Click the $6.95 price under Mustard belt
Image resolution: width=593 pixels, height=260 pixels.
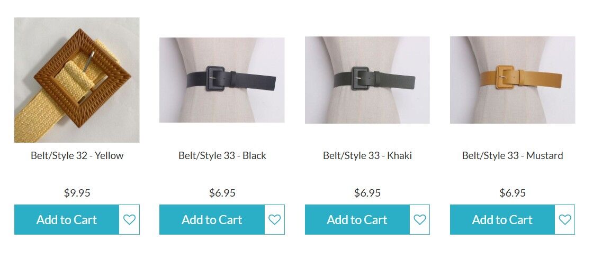[513, 193]
